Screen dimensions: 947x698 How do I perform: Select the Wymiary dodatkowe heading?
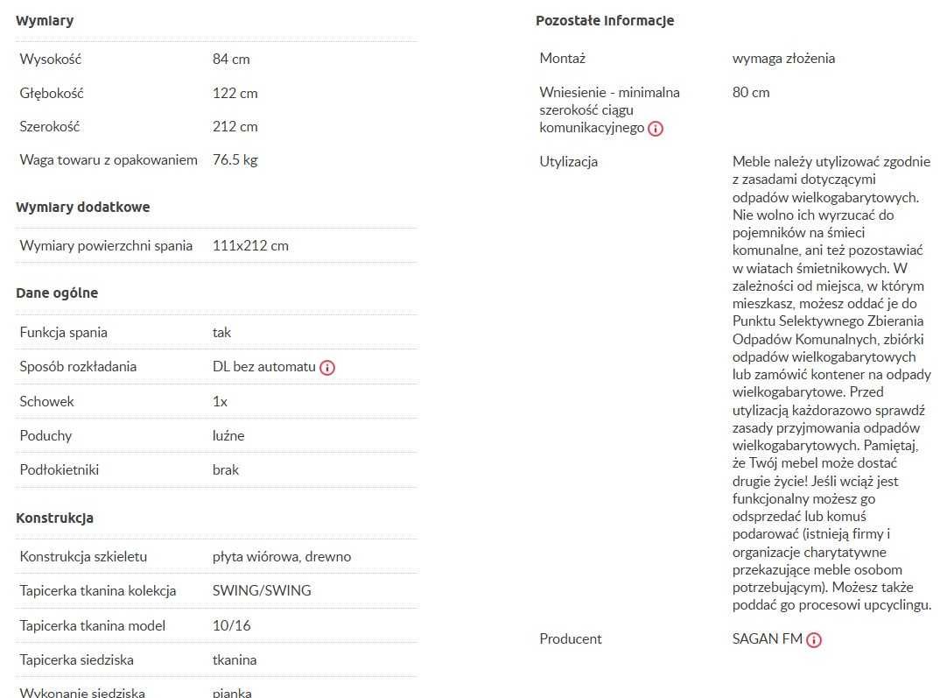[x=83, y=207]
